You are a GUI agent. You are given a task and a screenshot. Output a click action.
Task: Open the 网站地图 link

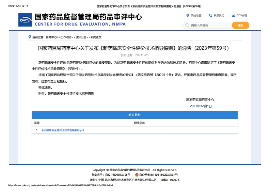tap(196, 16)
